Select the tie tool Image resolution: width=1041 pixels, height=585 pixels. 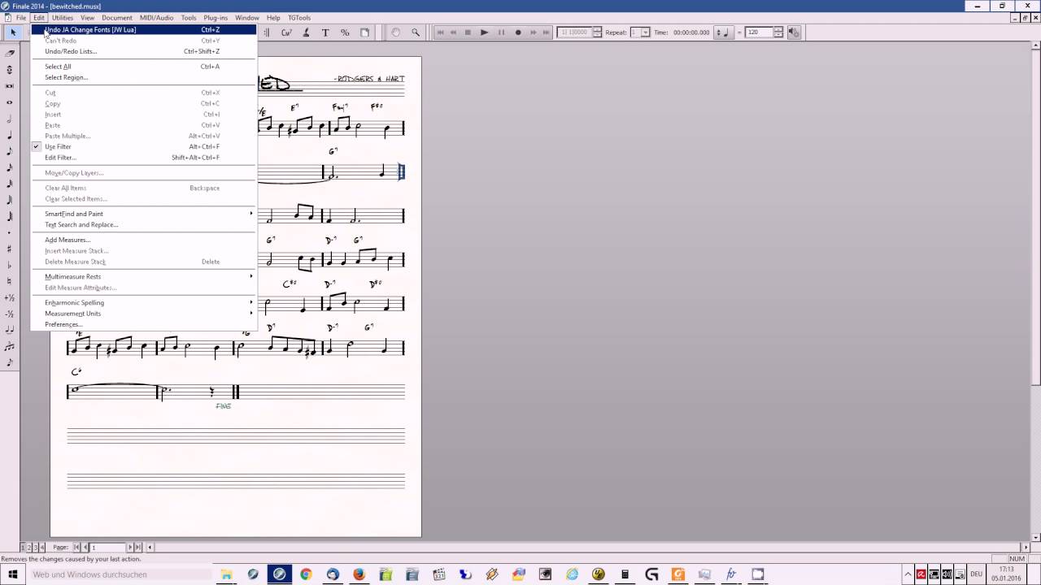(x=9, y=330)
